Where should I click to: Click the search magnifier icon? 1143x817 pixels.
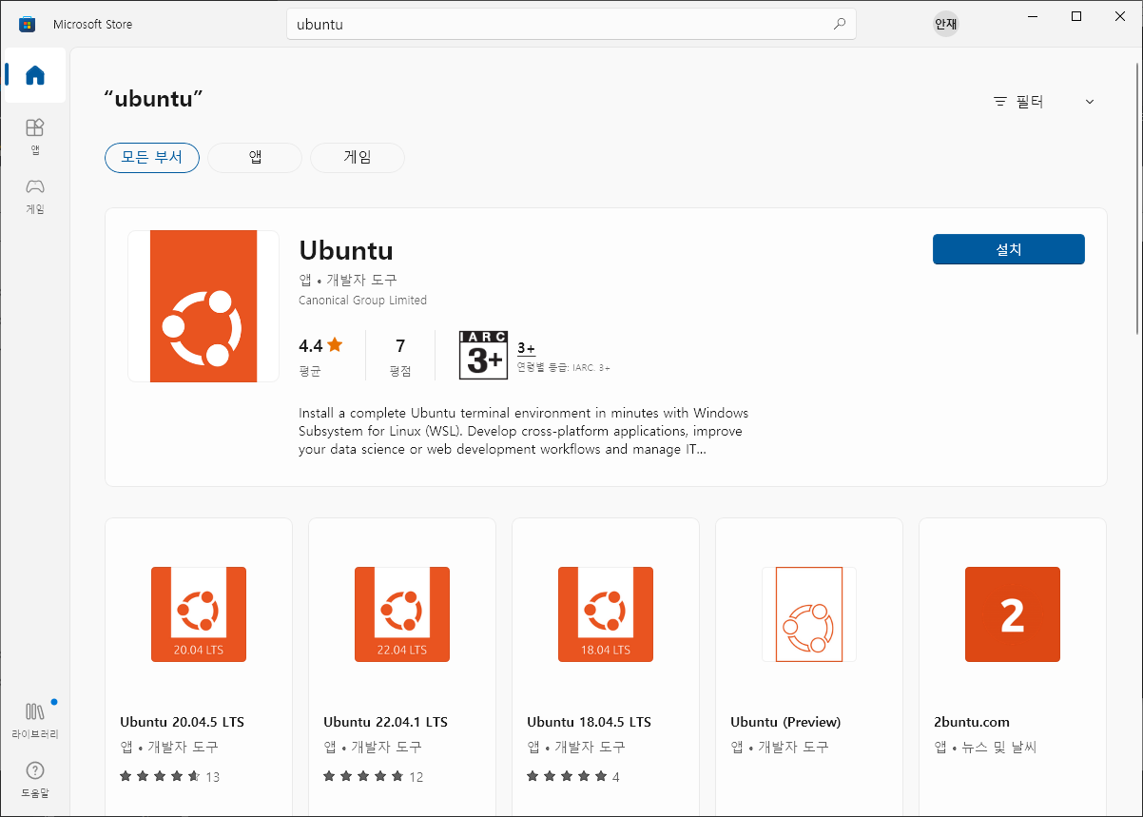pos(840,23)
